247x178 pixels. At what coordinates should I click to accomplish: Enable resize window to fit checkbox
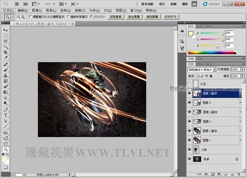click(x=30, y=17)
